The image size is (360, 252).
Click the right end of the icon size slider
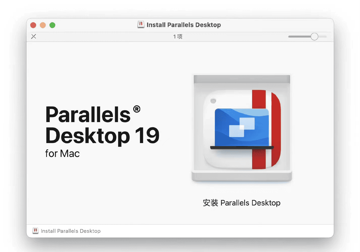click(x=325, y=37)
